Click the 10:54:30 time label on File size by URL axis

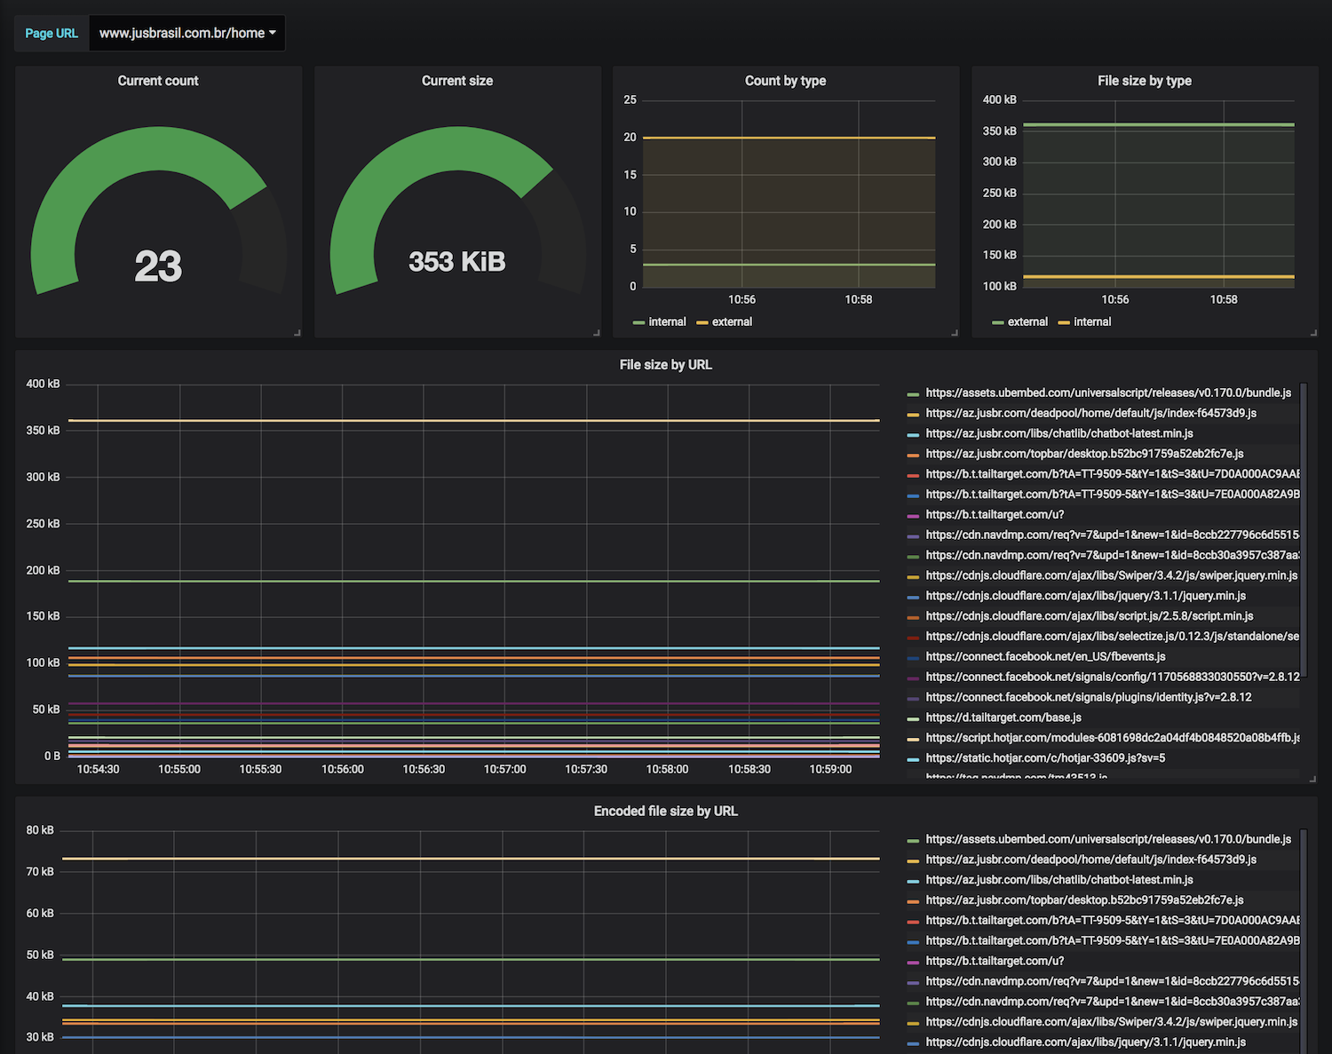tap(98, 770)
